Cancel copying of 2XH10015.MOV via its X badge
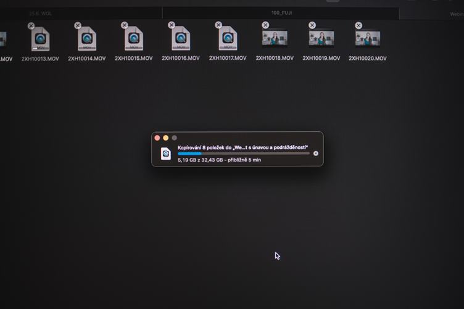This screenshot has width=464, height=309. click(125, 25)
